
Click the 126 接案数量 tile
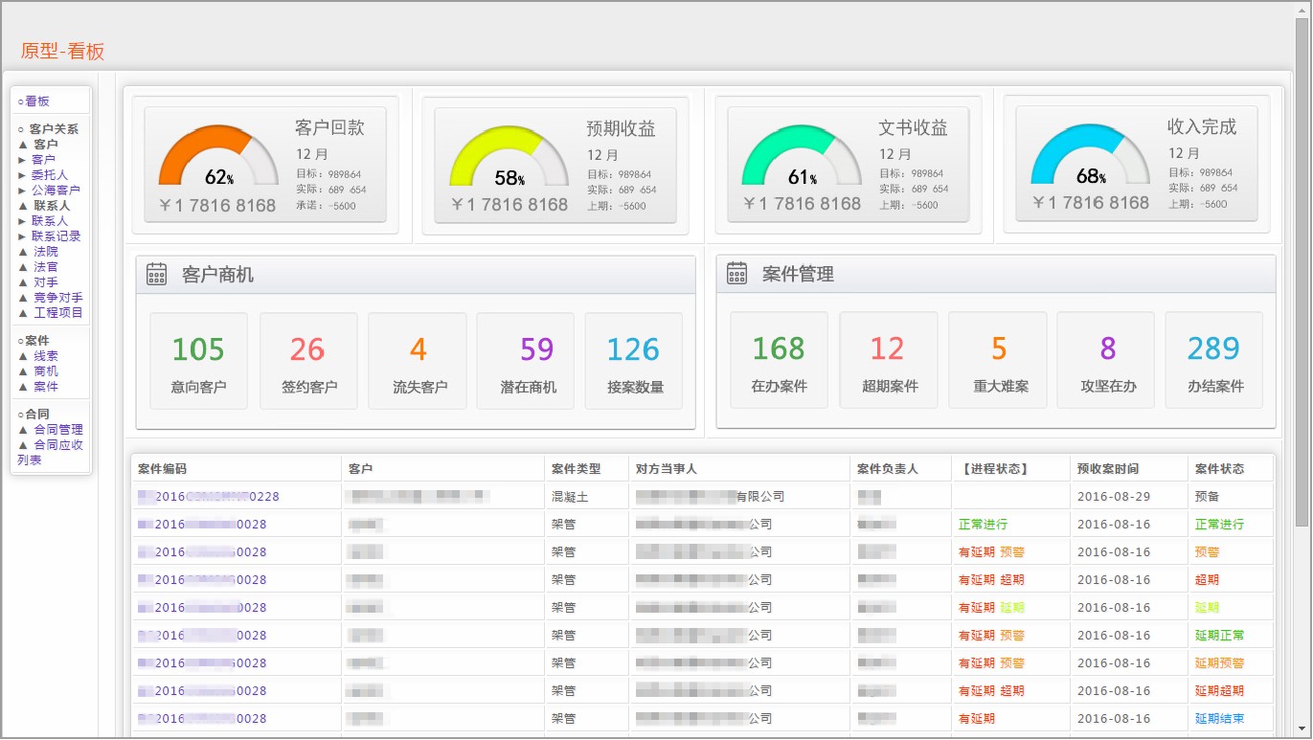pos(634,362)
